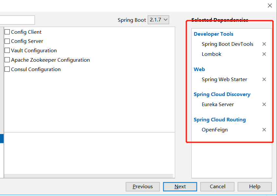Enable Config Client checkbox

7,32
